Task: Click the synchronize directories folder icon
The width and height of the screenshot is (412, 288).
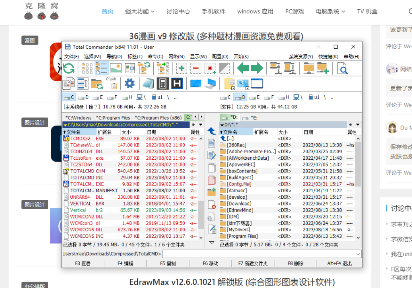Action: 97,84
